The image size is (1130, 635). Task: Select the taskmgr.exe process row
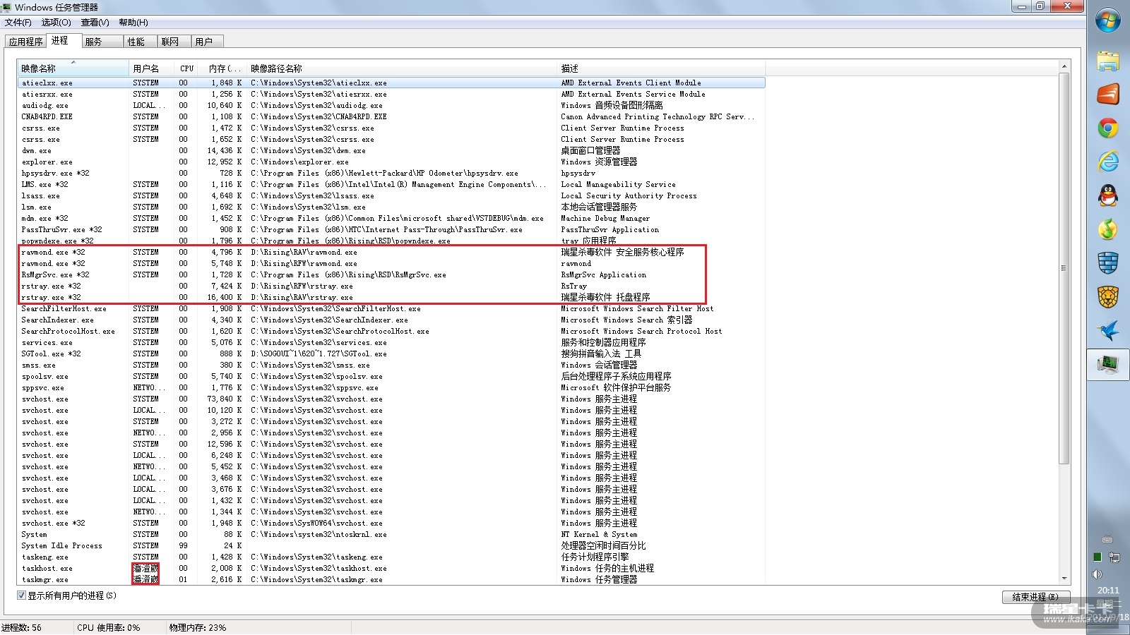tap(391, 579)
